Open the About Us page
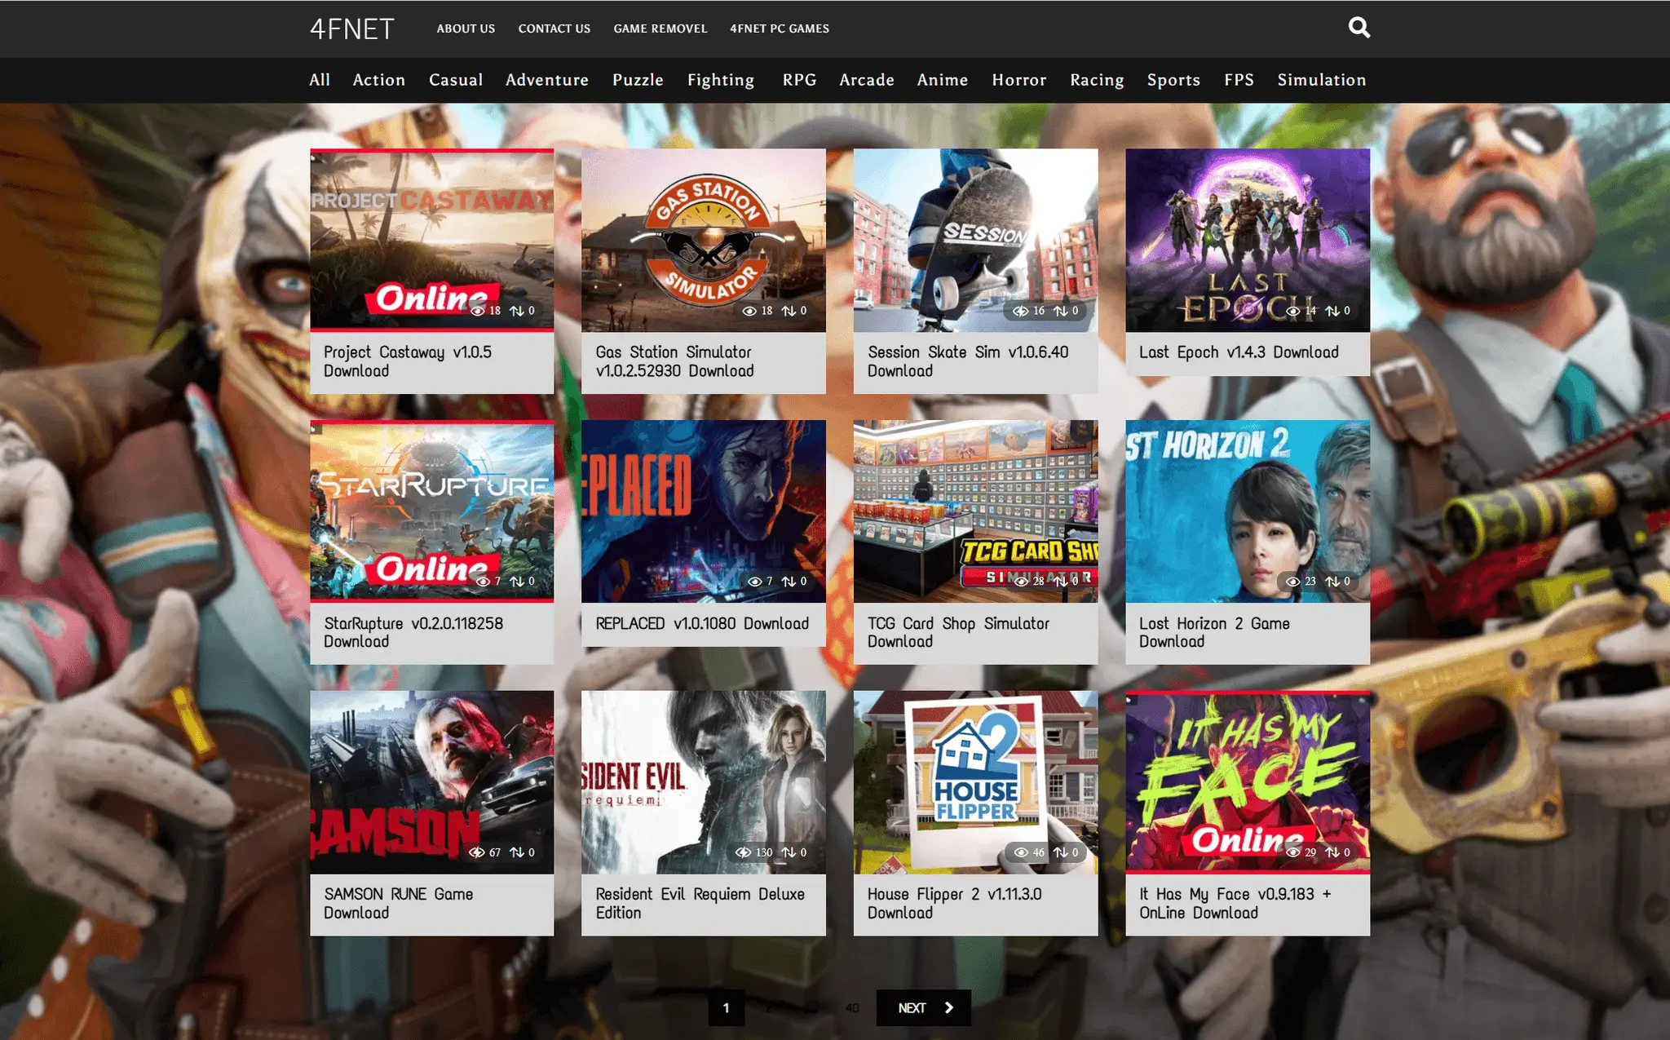The image size is (1670, 1040). click(466, 29)
